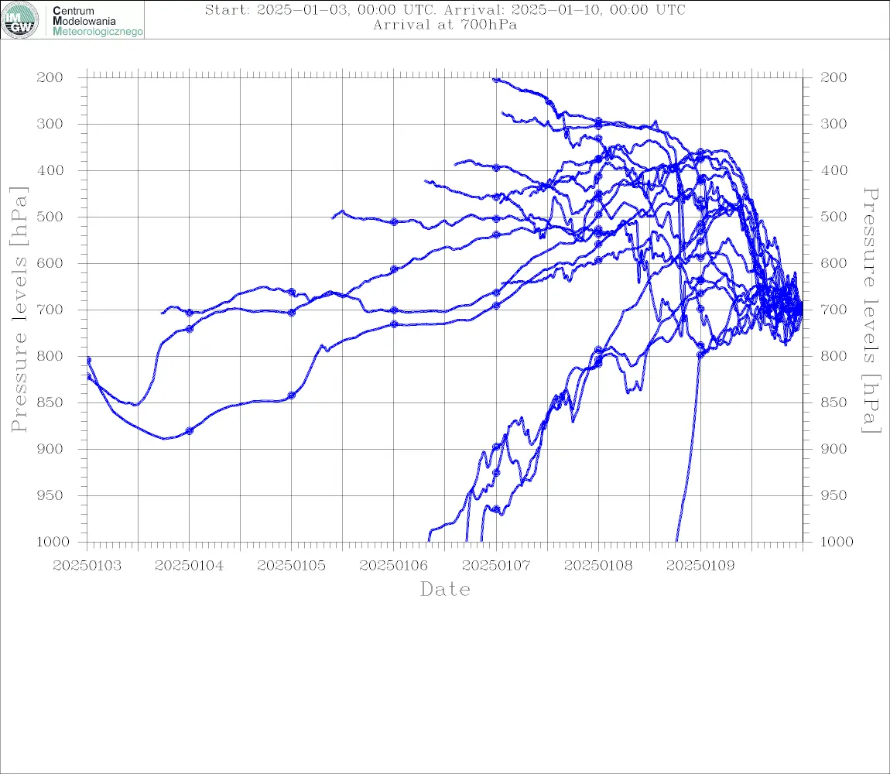Click the left axis 950 label
The width and height of the screenshot is (890, 774).
[x=50, y=495]
